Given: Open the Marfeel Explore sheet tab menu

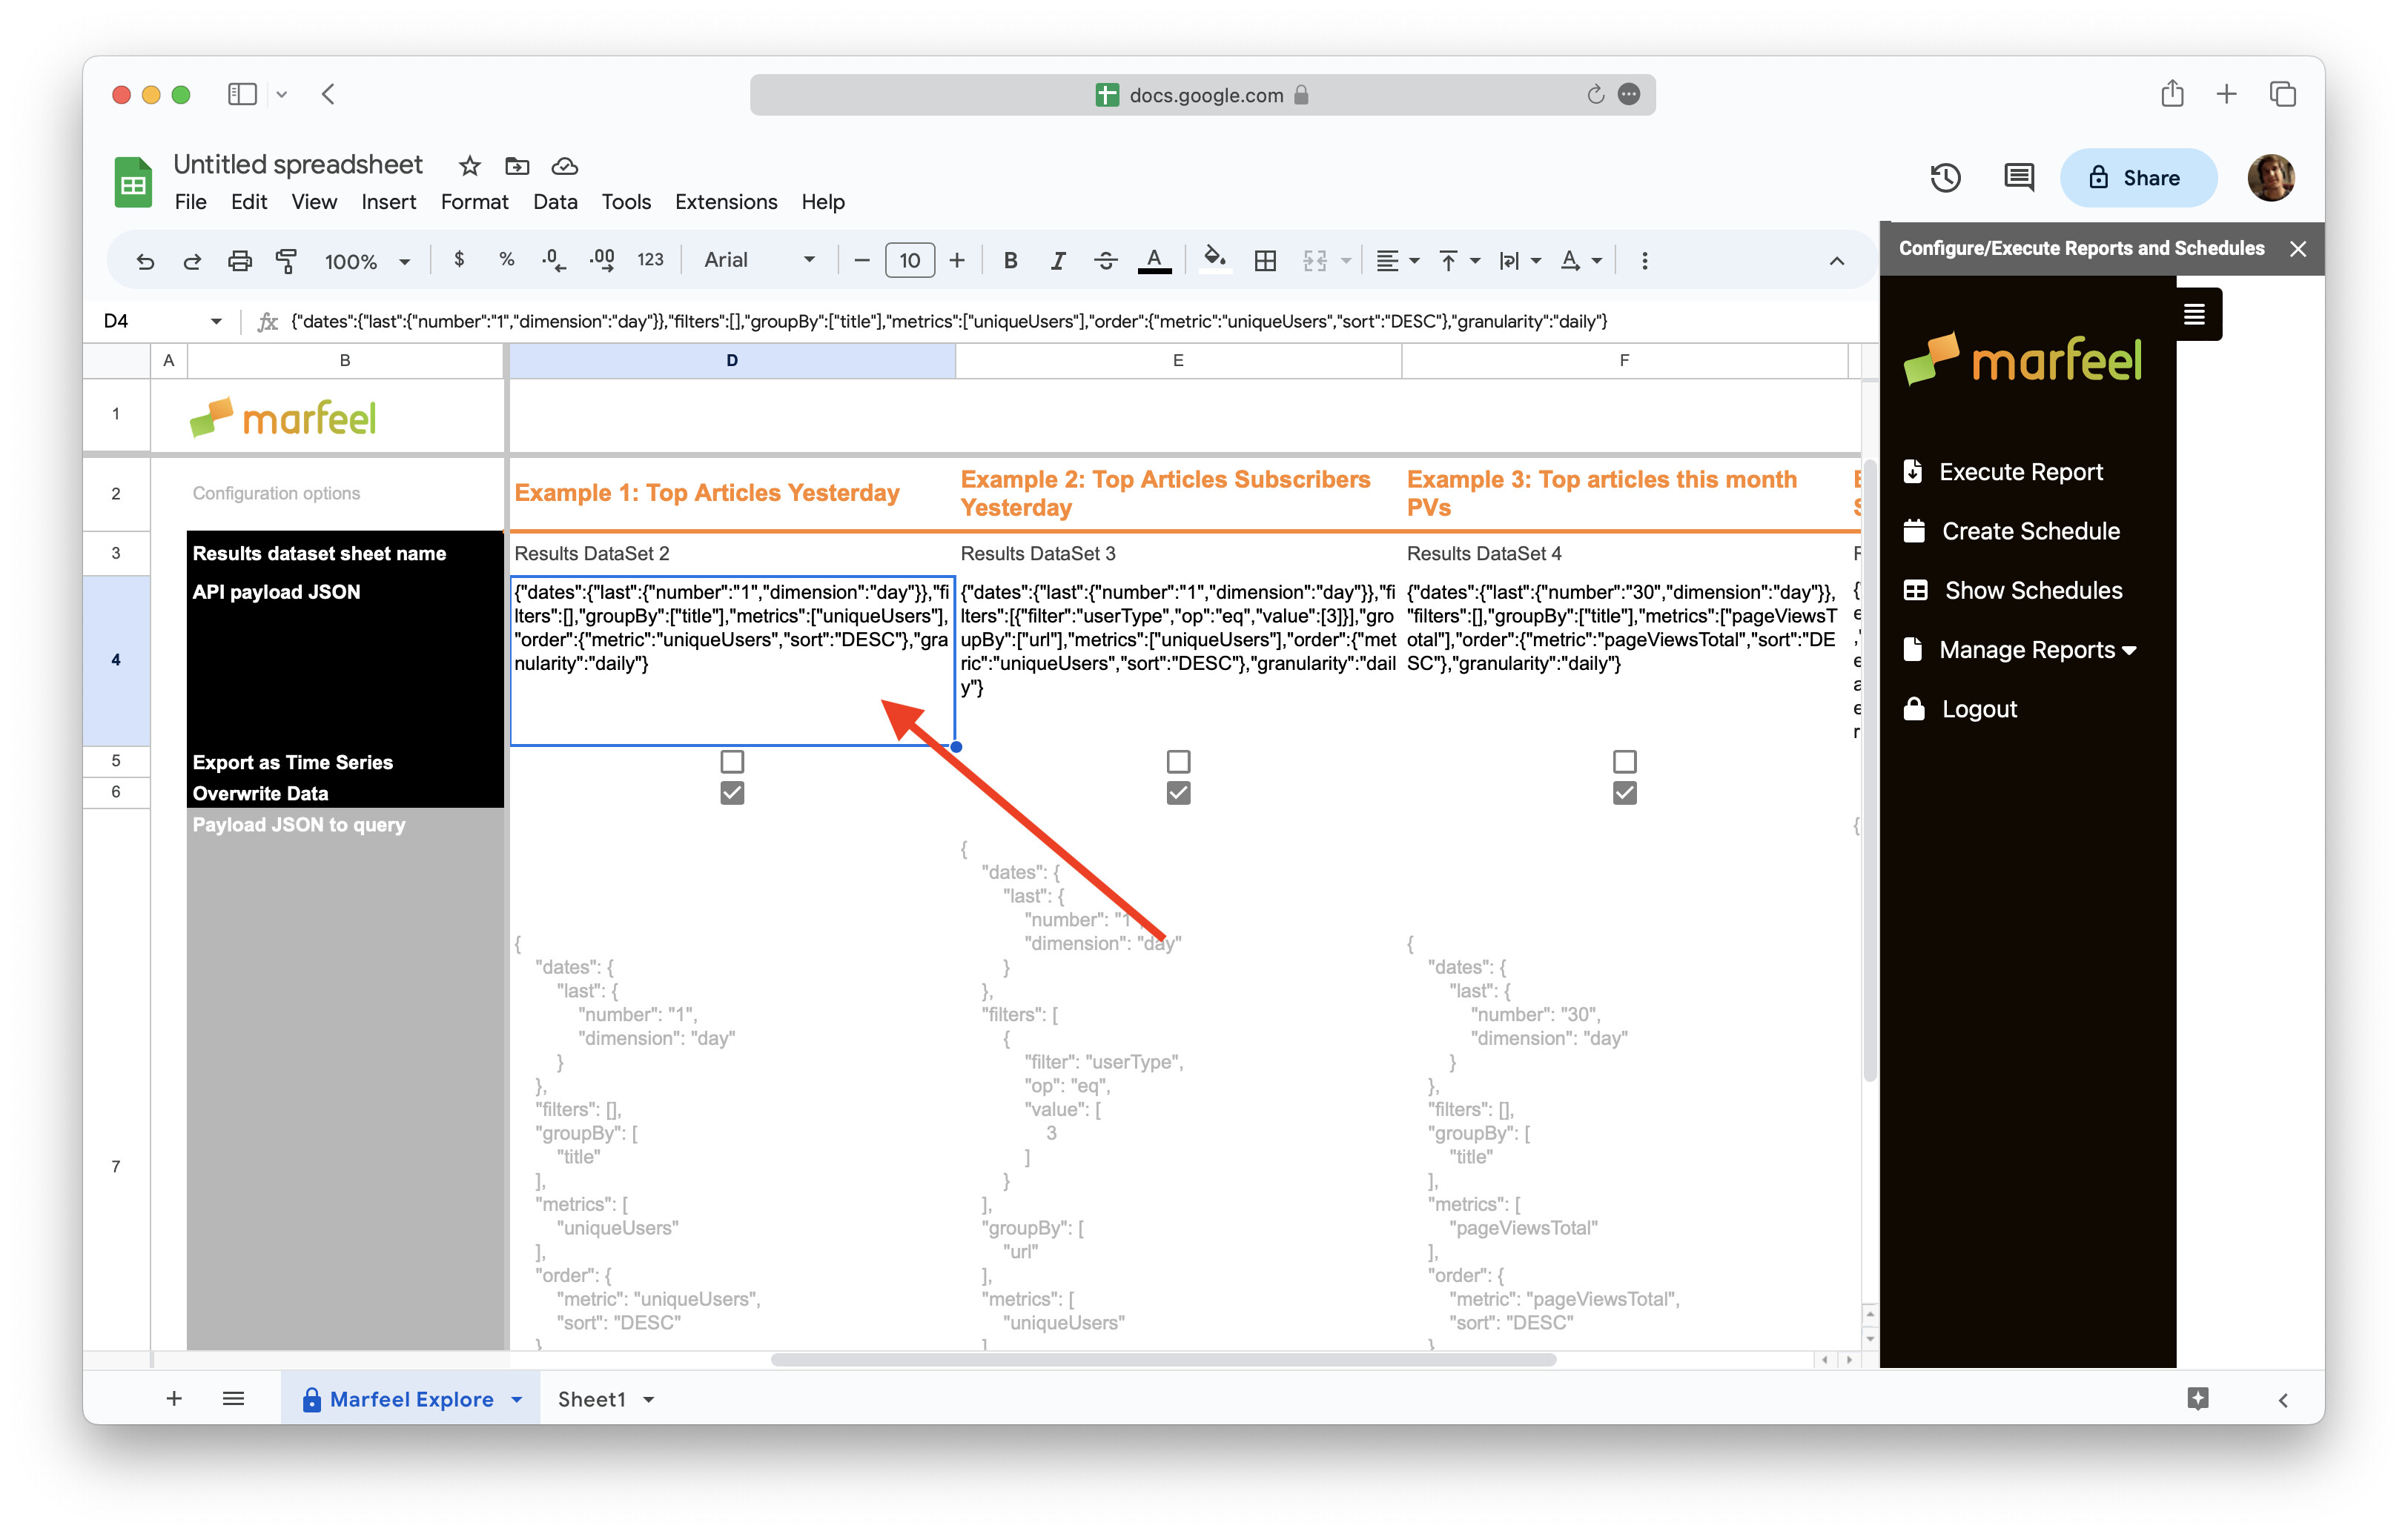Looking at the screenshot, I should tap(516, 1399).
